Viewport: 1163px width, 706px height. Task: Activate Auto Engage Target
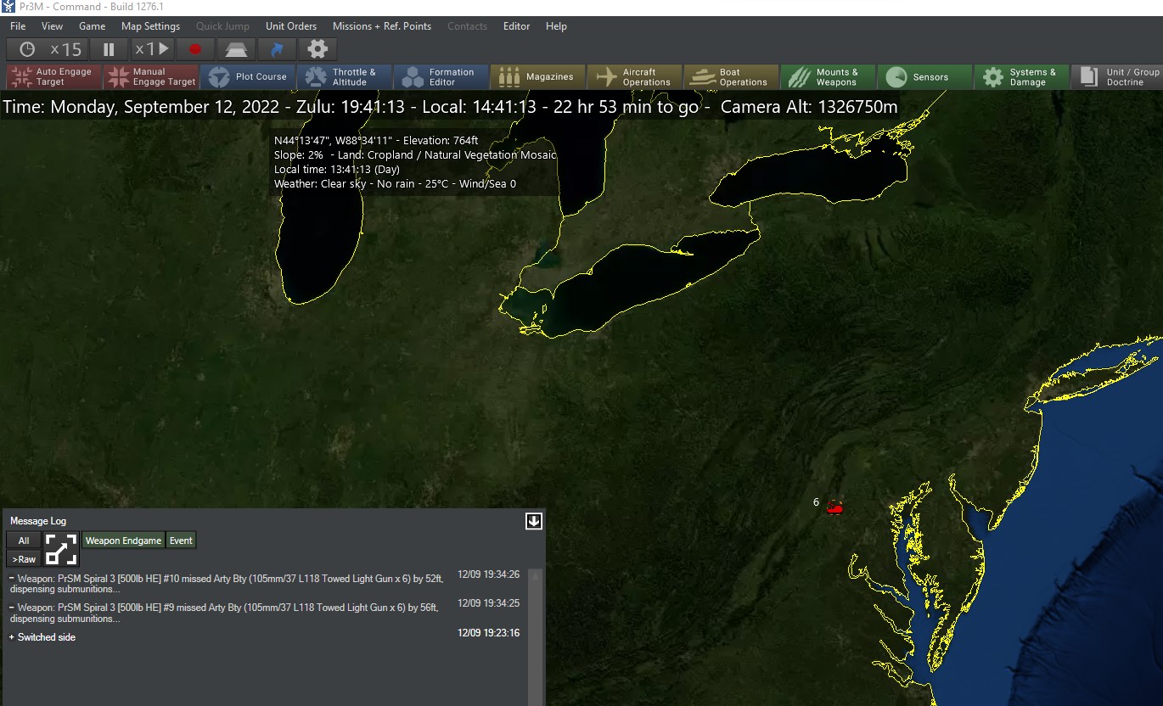pyautogui.click(x=53, y=76)
